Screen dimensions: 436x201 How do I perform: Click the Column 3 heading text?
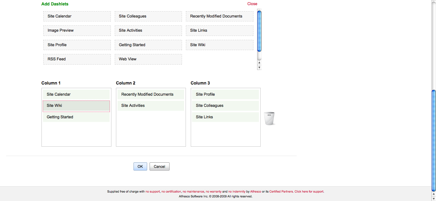[200, 83]
